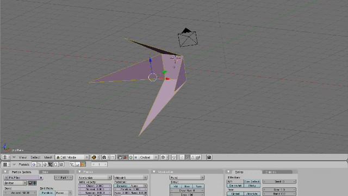
Task: Toggle the Num draw option
Action: (x=198, y=186)
